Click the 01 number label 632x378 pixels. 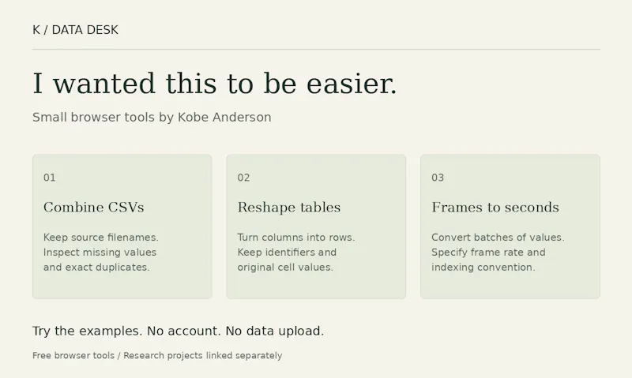coord(50,178)
